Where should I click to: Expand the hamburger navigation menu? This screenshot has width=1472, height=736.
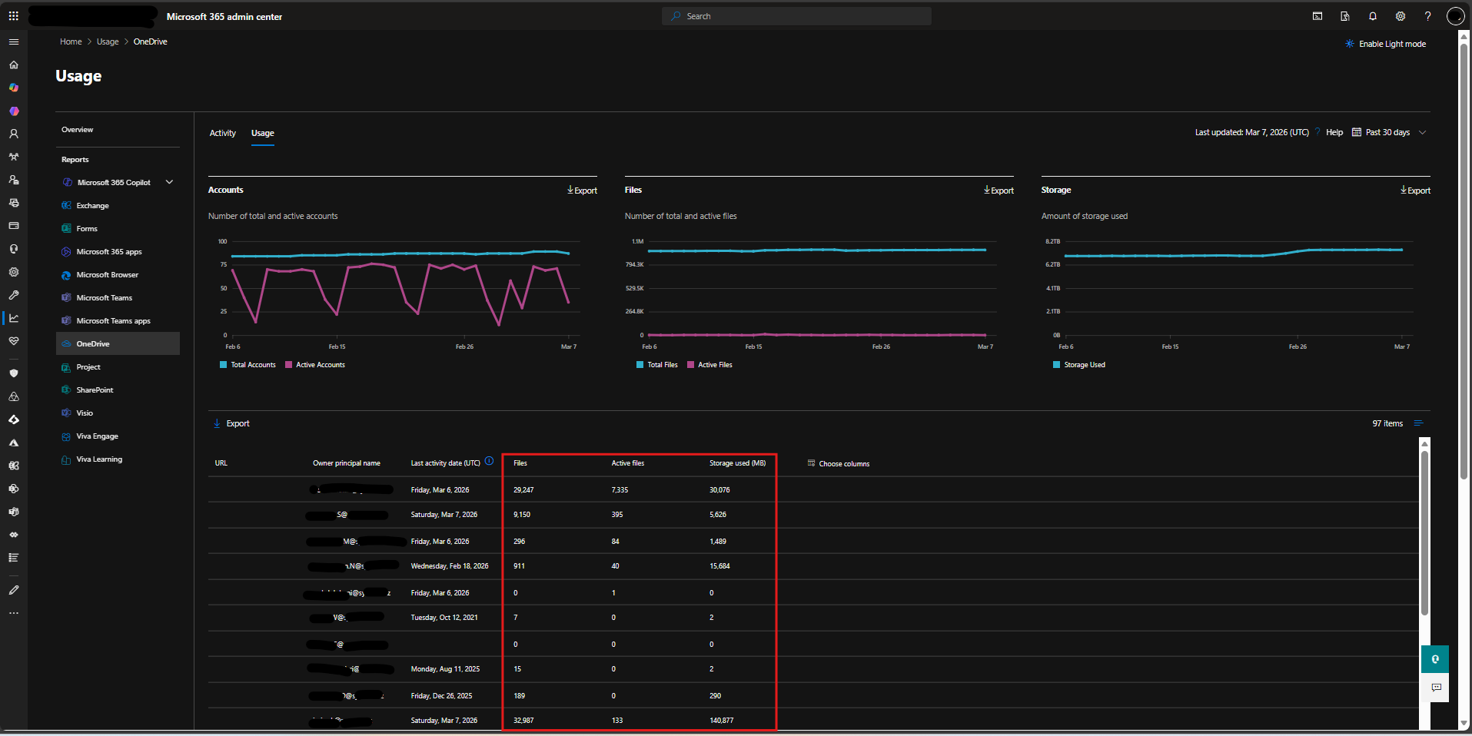coord(14,41)
